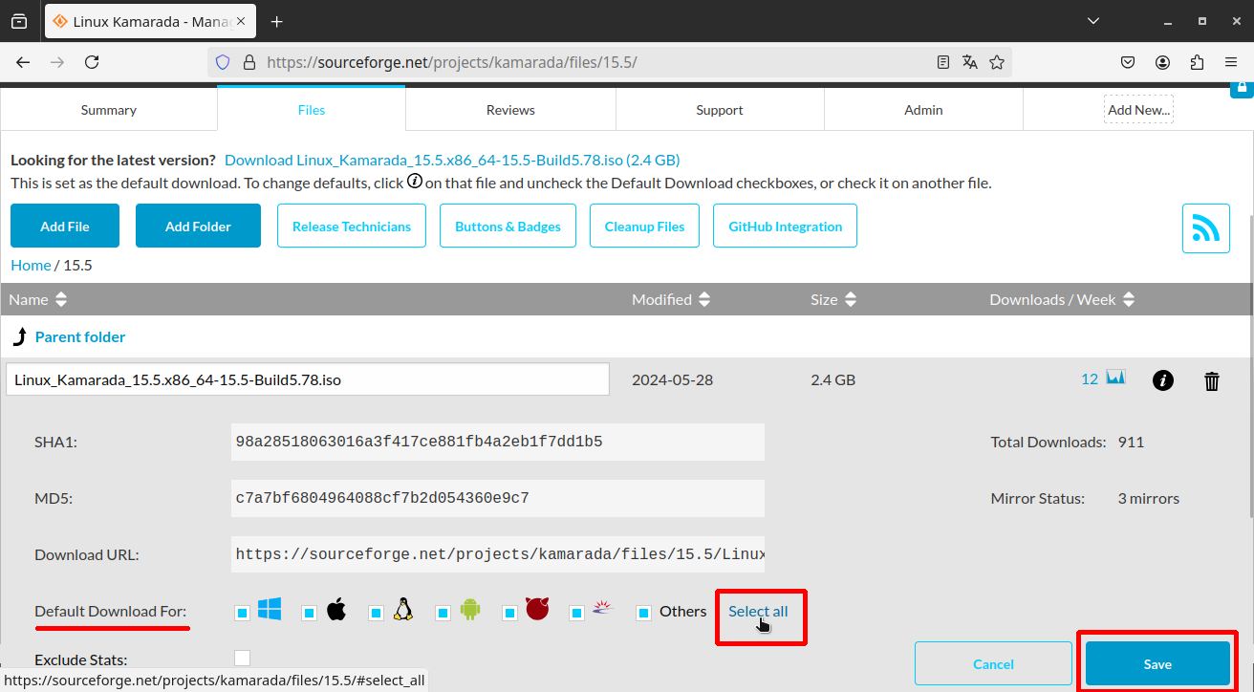
Task: Open the Download Linux_Kamarada latest version link
Action: pos(452,160)
